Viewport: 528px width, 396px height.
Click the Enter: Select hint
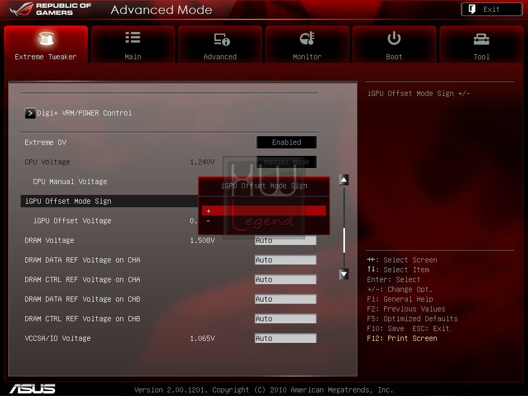(x=393, y=279)
